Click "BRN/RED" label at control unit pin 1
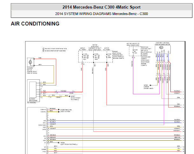 click(x=53, y=109)
